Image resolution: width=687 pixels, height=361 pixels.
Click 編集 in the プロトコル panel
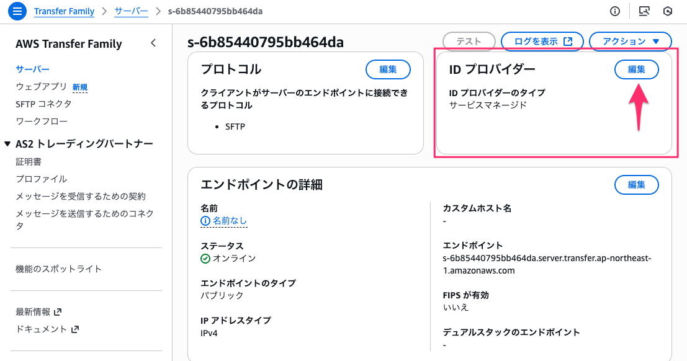(388, 69)
